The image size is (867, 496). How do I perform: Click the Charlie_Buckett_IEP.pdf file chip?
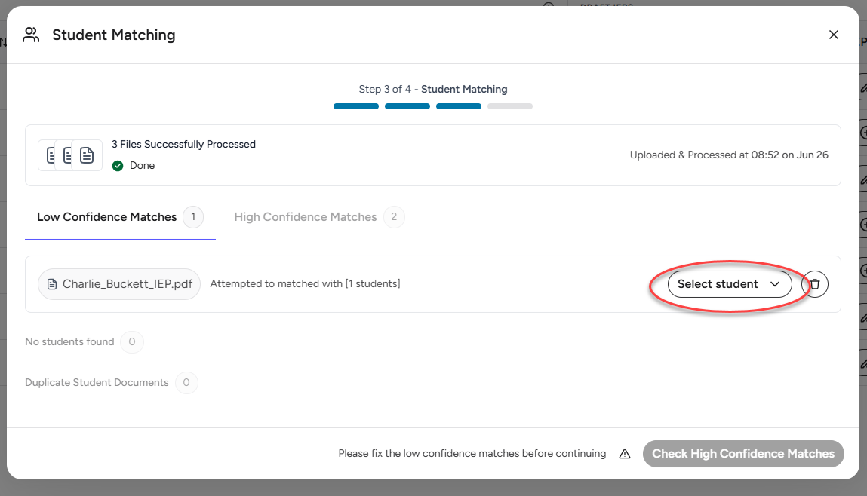click(119, 284)
